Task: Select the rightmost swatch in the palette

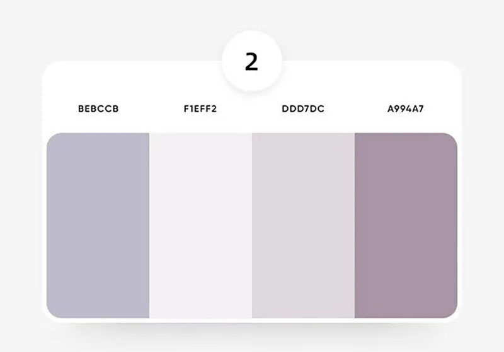Action: pyautogui.click(x=406, y=225)
